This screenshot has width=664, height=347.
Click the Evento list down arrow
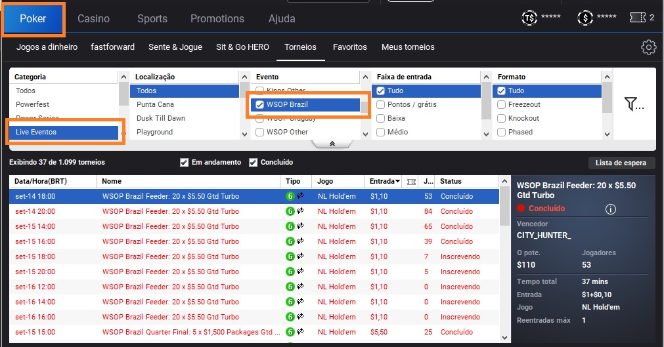(x=365, y=134)
